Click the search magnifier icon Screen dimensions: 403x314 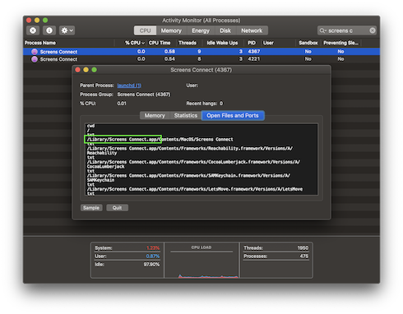322,30
